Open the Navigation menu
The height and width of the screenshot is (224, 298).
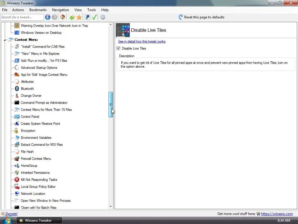(61, 10)
